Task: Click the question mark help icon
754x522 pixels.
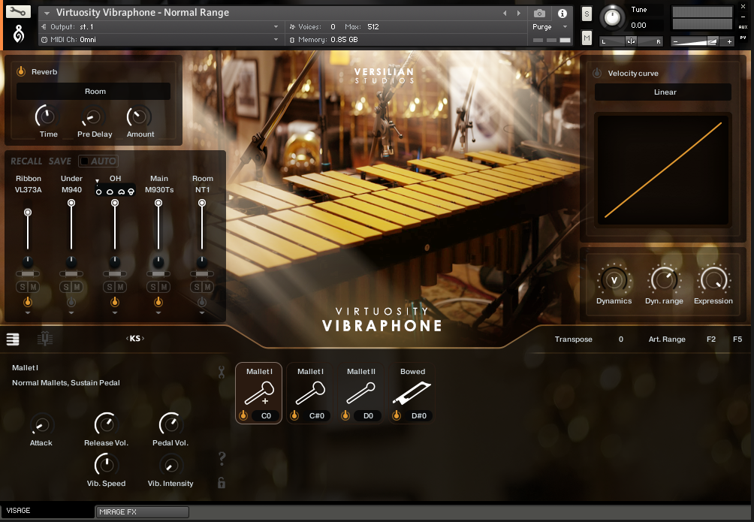Action: coord(222,458)
